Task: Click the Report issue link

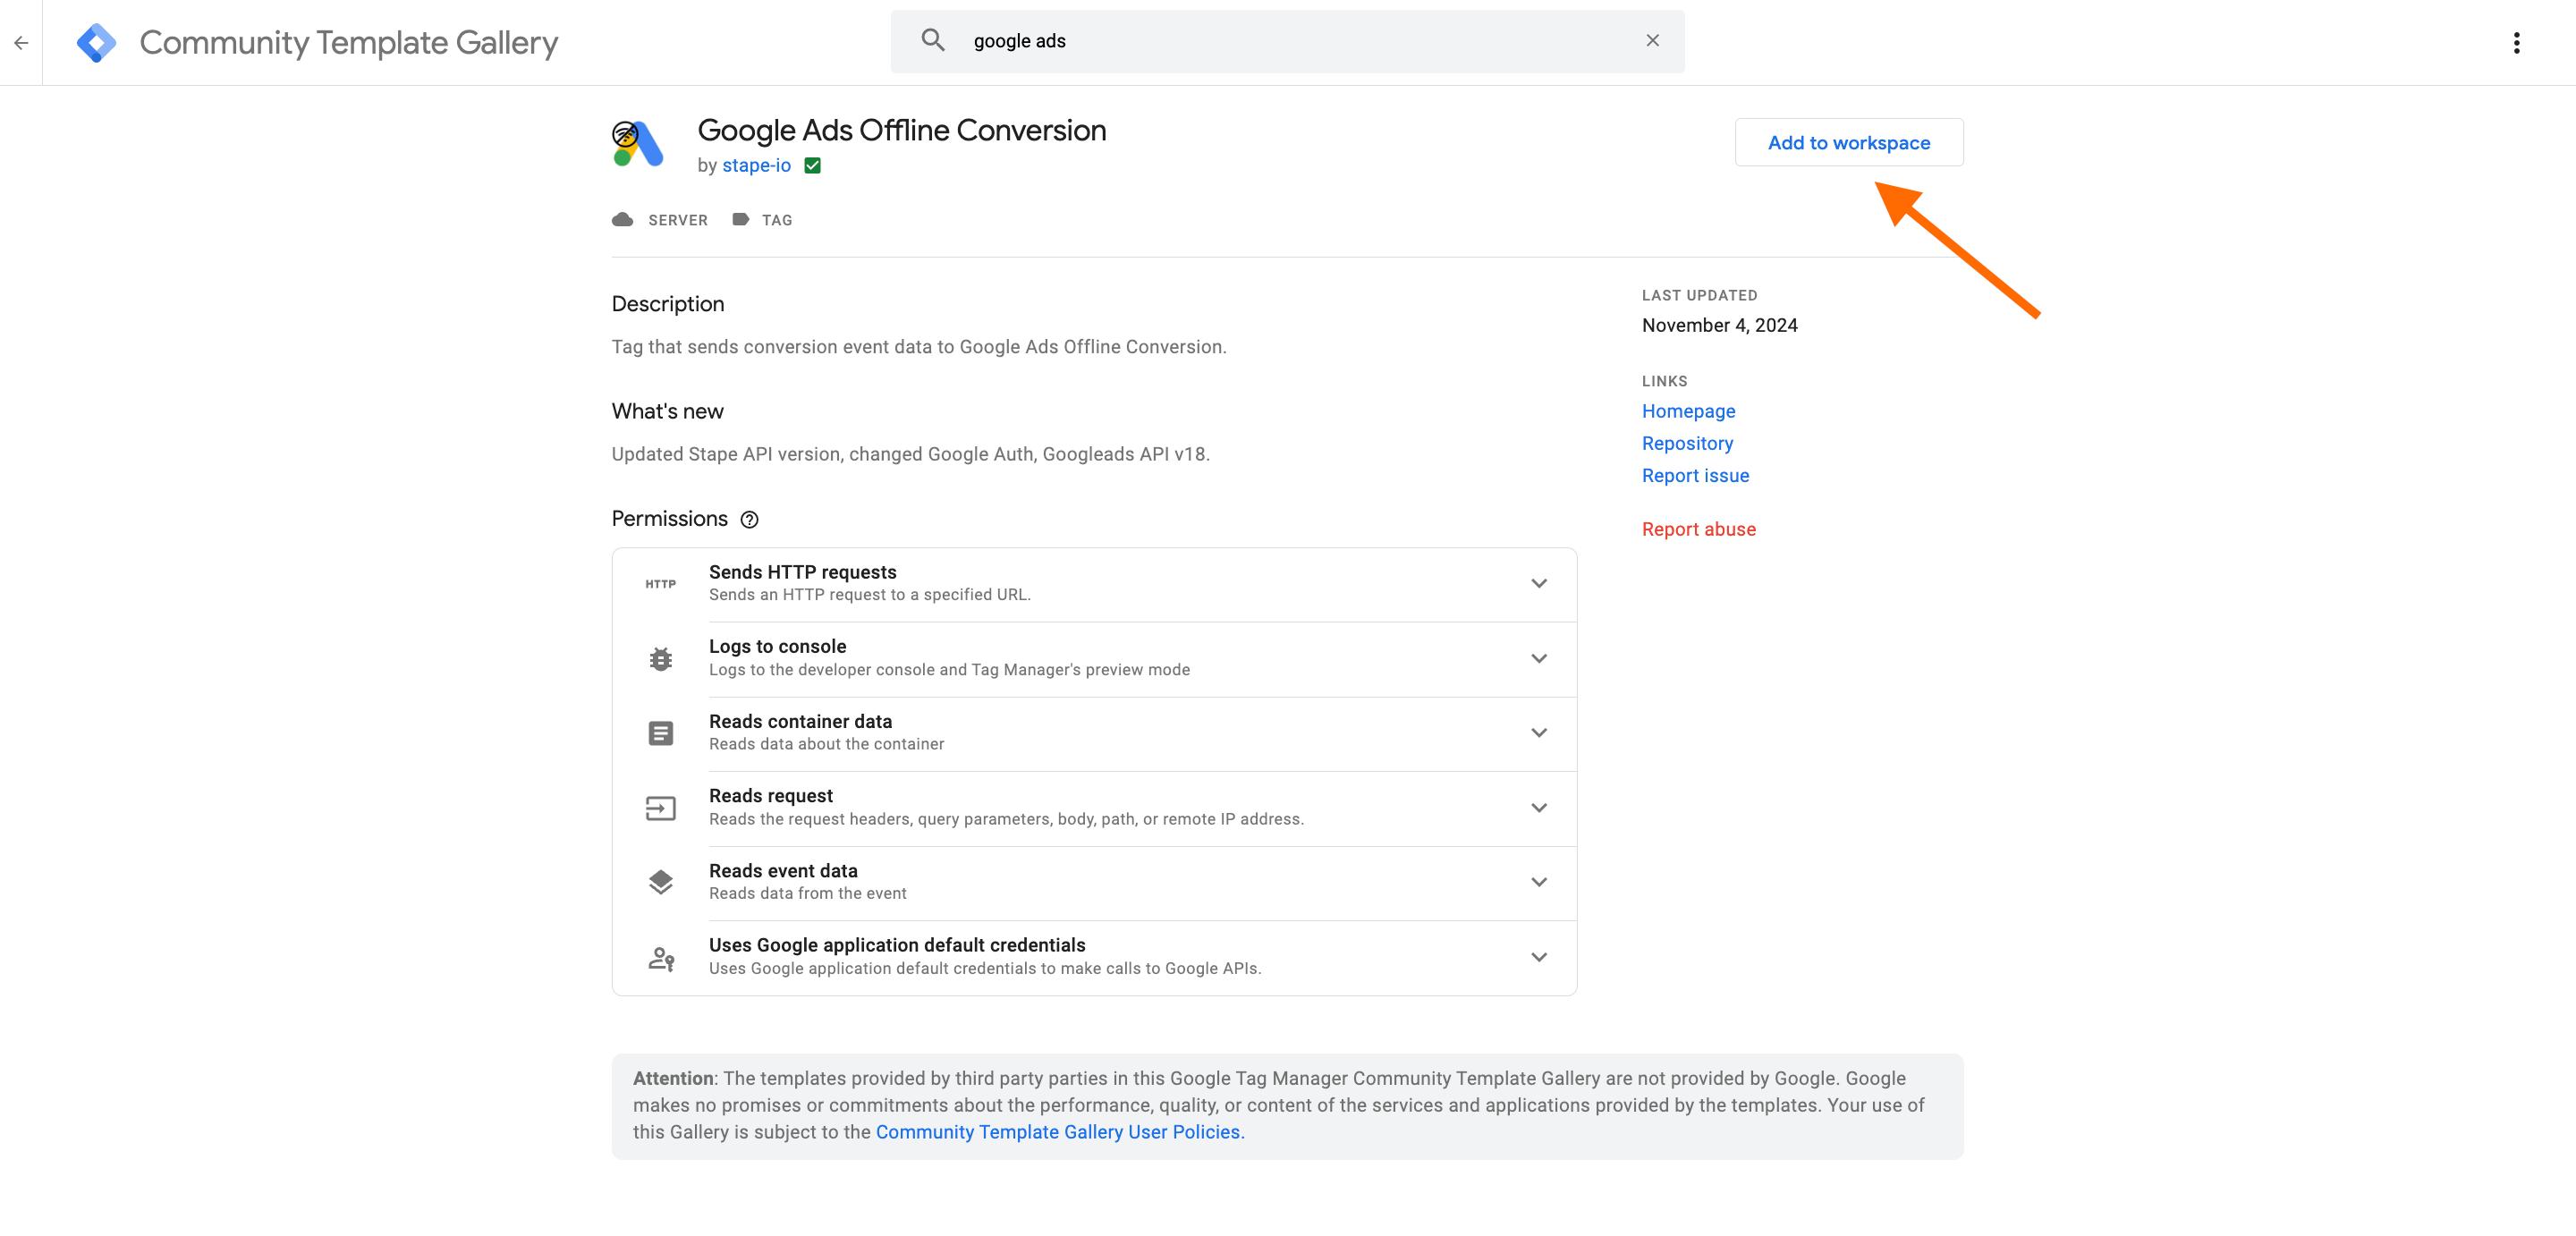Action: pyautogui.click(x=1695, y=476)
